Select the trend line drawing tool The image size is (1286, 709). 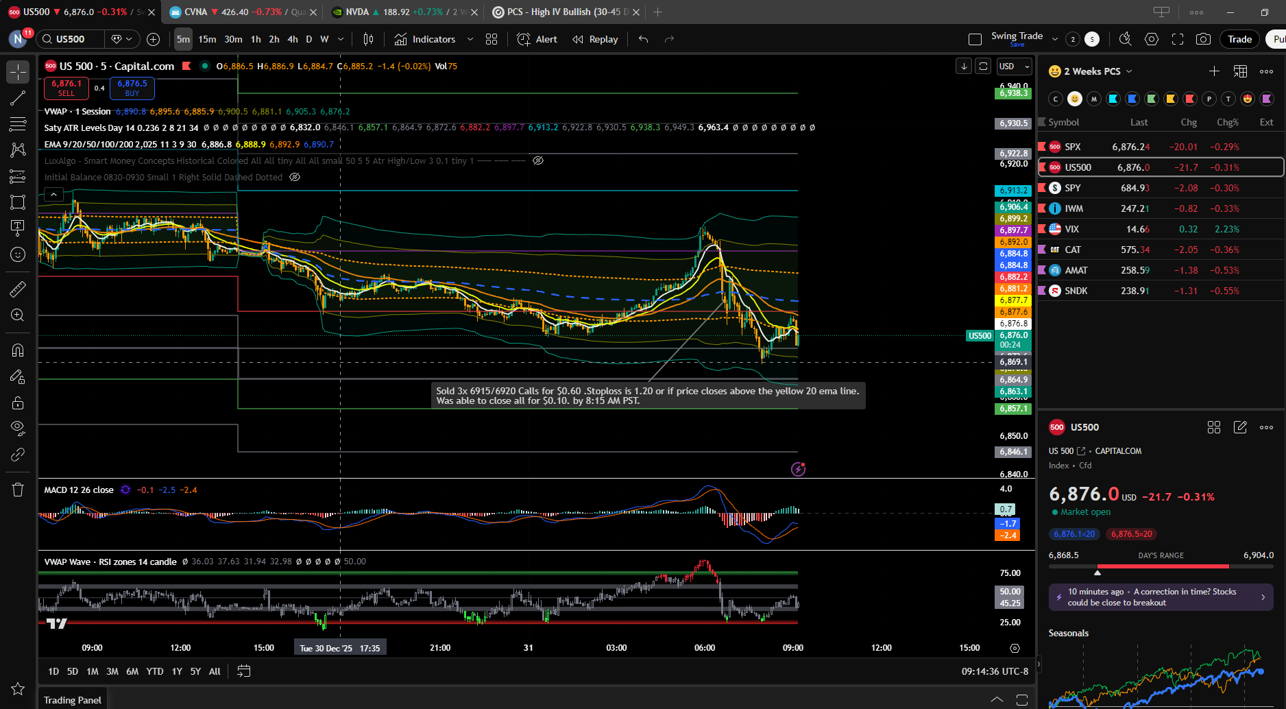click(18, 98)
